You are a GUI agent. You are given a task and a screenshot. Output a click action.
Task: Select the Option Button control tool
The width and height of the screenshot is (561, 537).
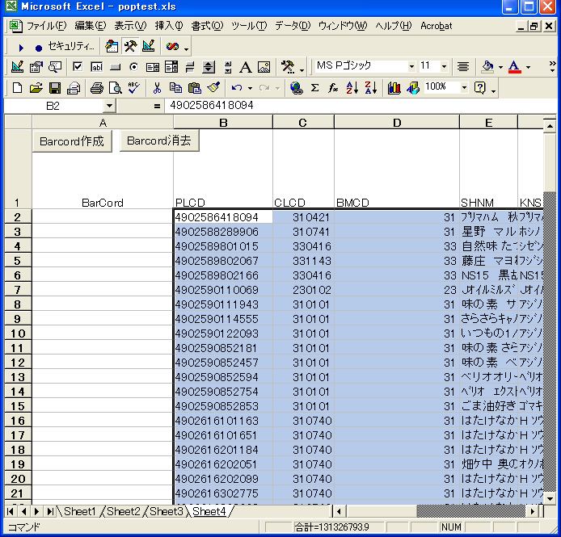point(133,67)
